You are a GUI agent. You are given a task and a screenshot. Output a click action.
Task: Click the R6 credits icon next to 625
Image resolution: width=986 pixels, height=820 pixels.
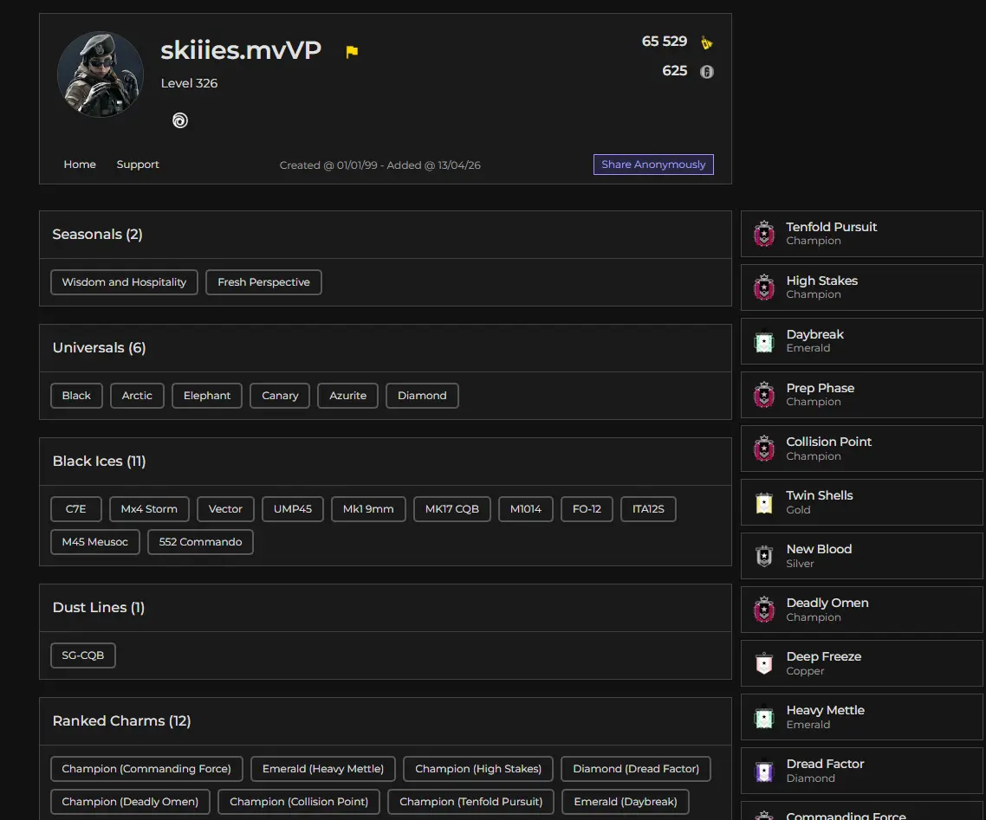tap(707, 72)
